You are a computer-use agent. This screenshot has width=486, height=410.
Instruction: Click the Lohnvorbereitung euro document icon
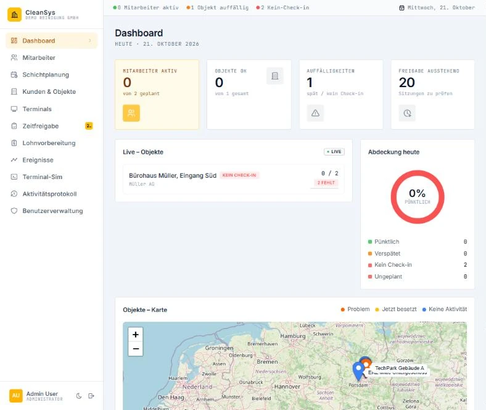coord(14,143)
